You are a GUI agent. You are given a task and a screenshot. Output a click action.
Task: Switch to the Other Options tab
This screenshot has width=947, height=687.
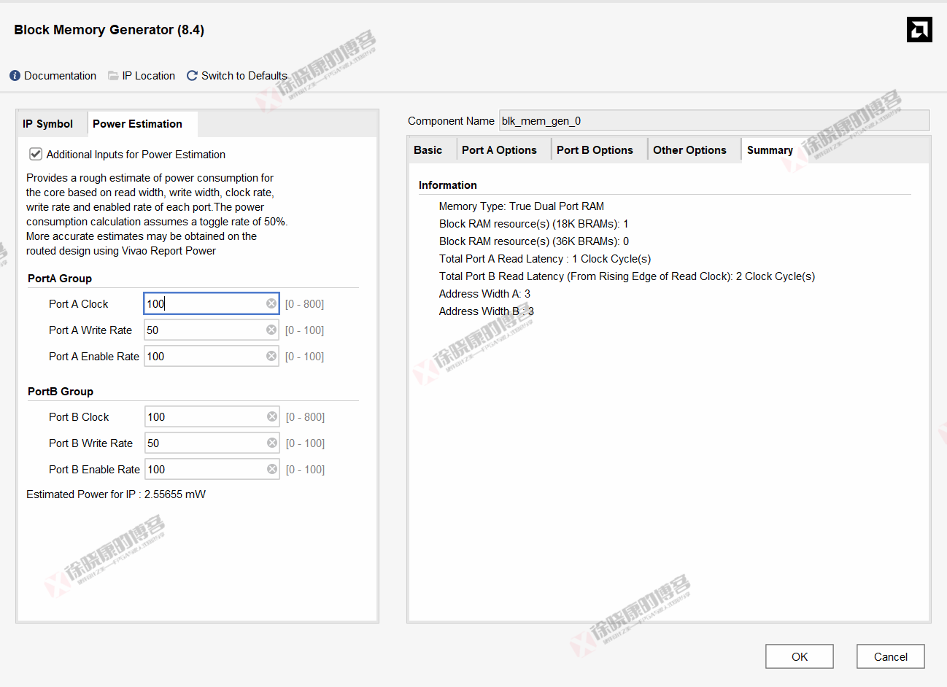tap(689, 150)
